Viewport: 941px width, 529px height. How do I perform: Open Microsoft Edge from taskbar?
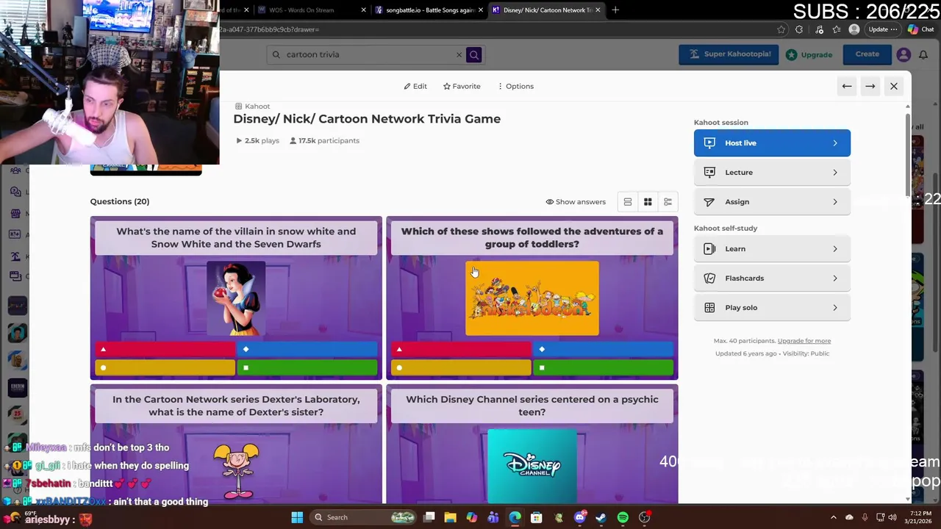pos(515,517)
